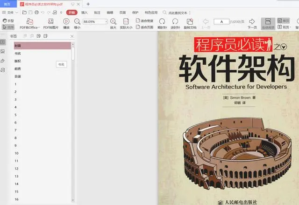
Task: Jump to bookmark chapter 10
Action: click(x=17, y=153)
